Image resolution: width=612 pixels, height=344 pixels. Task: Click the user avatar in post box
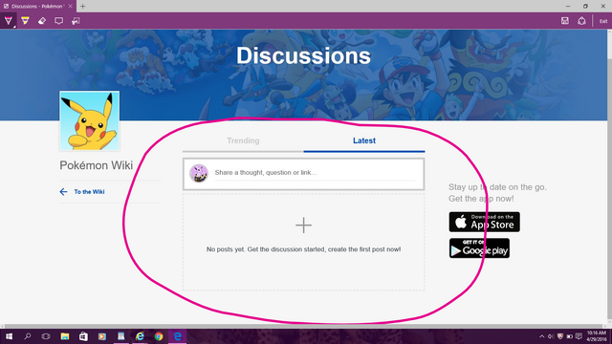point(199,173)
